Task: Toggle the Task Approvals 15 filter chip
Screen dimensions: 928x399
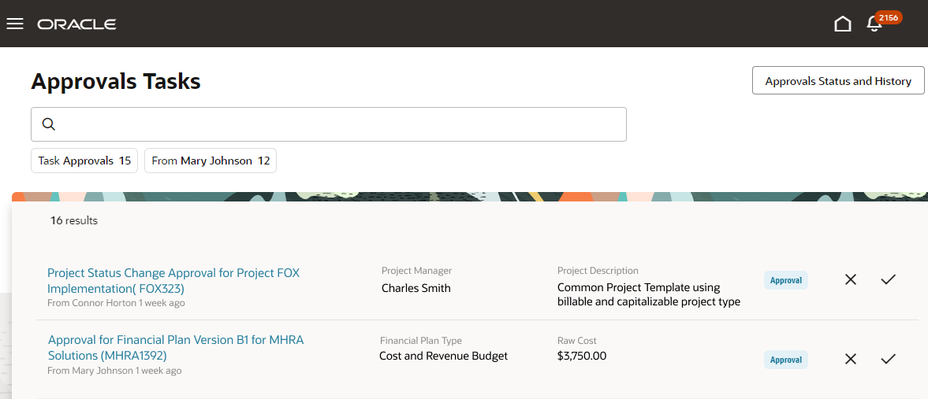Action: (84, 161)
